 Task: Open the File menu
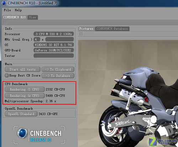[x=7, y=10]
